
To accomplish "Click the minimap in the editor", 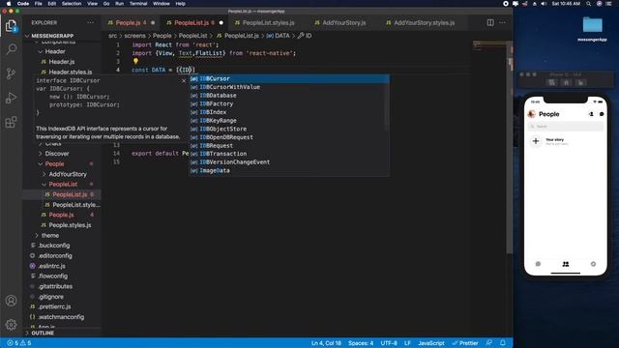I will click(x=489, y=45).
